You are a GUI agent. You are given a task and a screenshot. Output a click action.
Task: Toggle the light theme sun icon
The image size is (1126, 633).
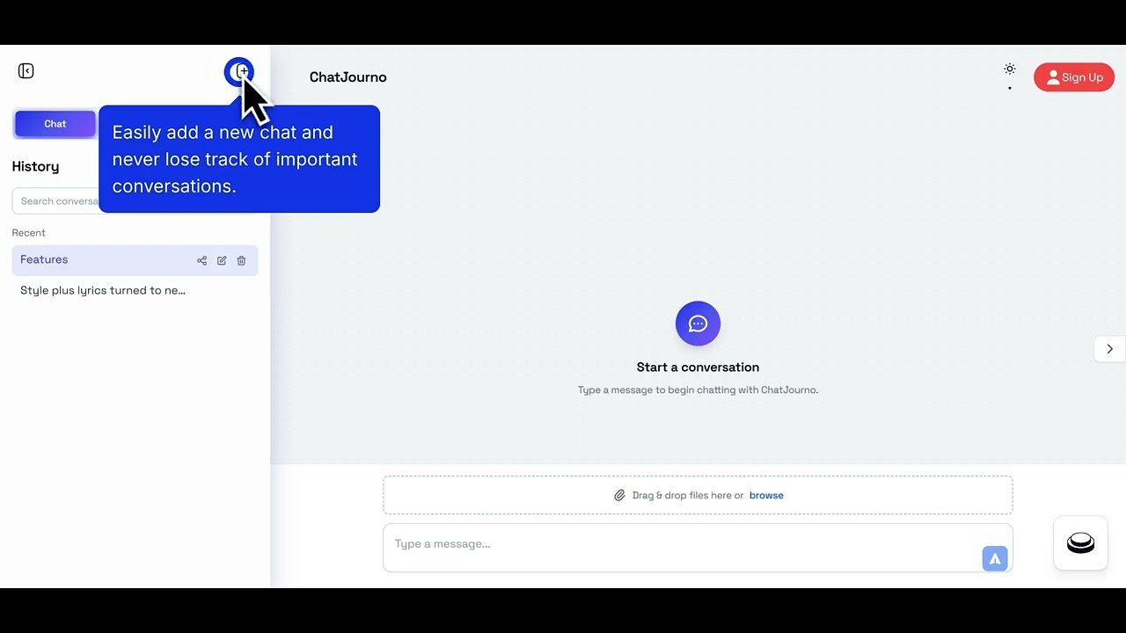click(x=1010, y=69)
